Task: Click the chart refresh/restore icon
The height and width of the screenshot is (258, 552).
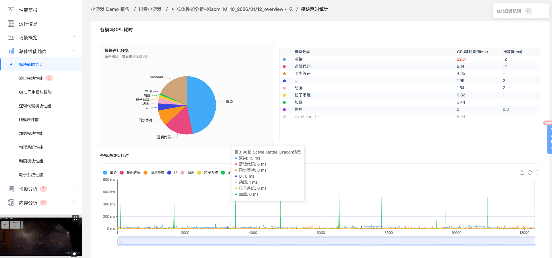Action: [x=530, y=172]
